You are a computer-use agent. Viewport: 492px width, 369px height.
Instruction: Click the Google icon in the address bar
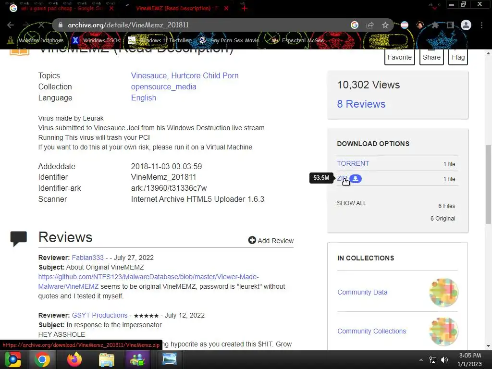(355, 25)
